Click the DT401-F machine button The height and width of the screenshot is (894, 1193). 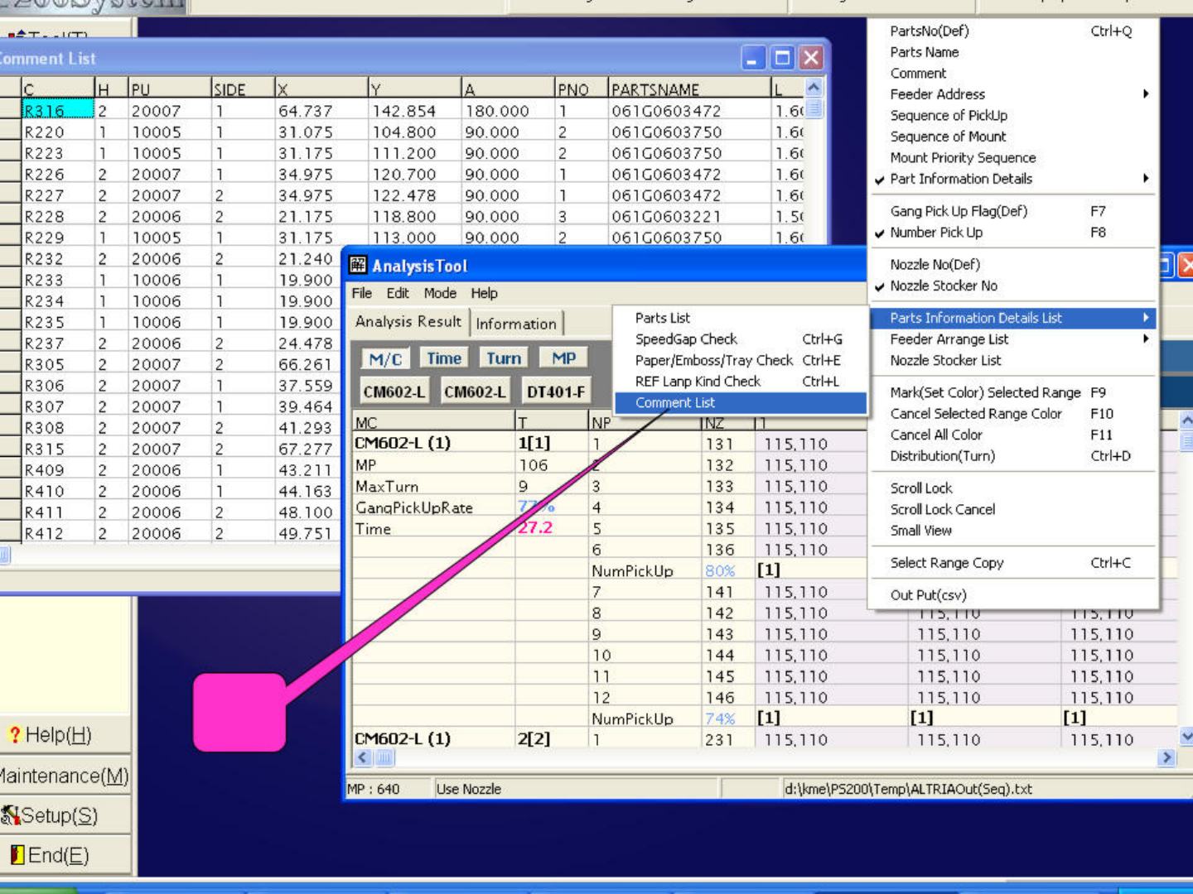click(555, 392)
